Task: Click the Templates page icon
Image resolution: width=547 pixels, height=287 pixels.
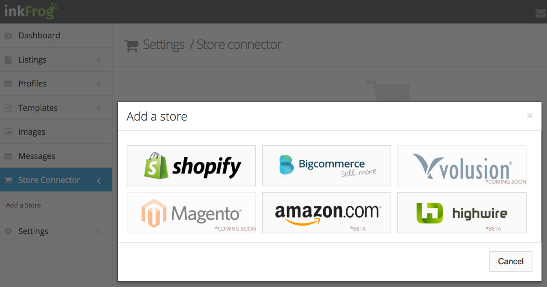Action: click(x=8, y=108)
